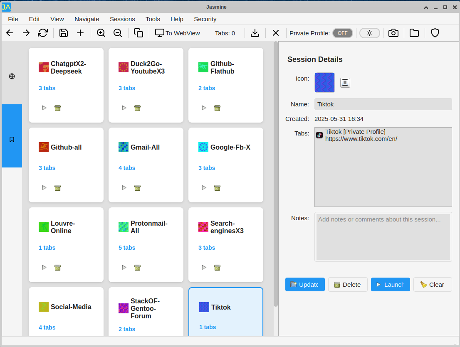Add new tab with plus icon
Viewport: 460px width, 347px height.
(x=80, y=33)
